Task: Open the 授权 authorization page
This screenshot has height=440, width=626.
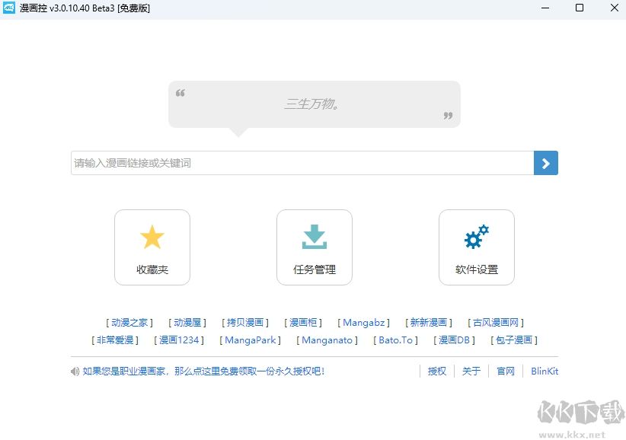Action: point(436,371)
